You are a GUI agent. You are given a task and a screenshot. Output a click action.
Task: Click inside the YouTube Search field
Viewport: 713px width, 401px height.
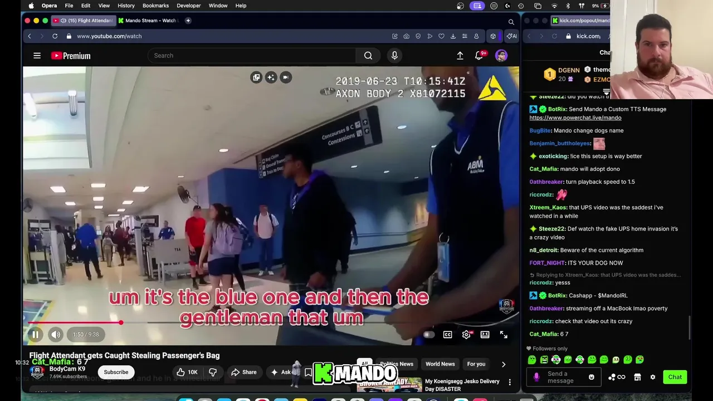252,56
